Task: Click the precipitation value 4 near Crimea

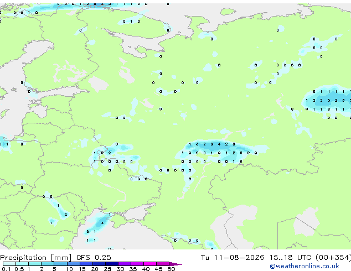Action: coord(102,223)
